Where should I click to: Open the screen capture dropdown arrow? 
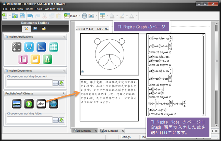[96, 16]
